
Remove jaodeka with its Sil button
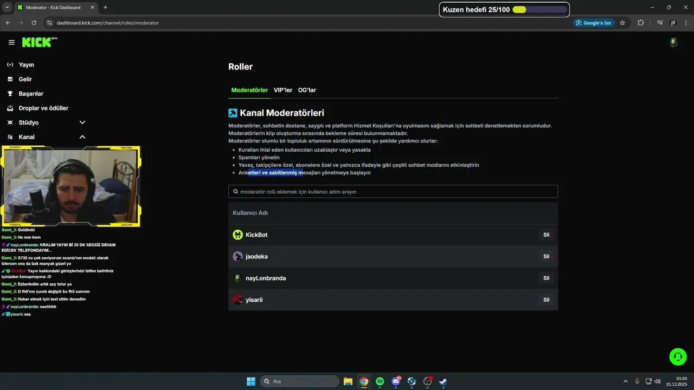546,256
